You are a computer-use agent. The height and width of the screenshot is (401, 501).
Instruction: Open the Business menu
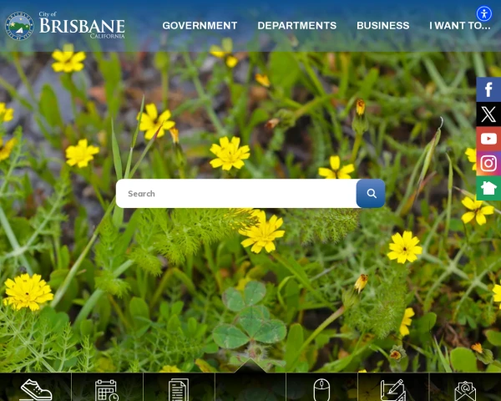pyautogui.click(x=382, y=26)
